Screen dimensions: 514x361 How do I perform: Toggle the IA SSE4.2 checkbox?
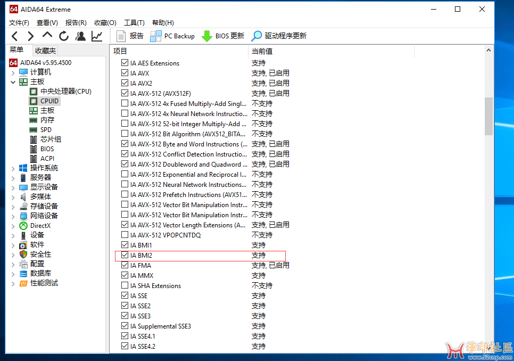pos(125,346)
